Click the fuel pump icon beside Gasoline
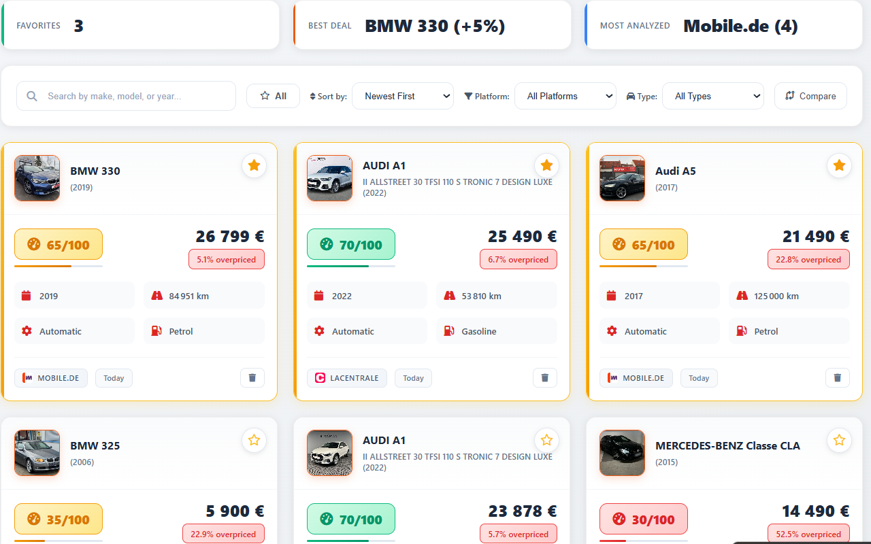 449,331
